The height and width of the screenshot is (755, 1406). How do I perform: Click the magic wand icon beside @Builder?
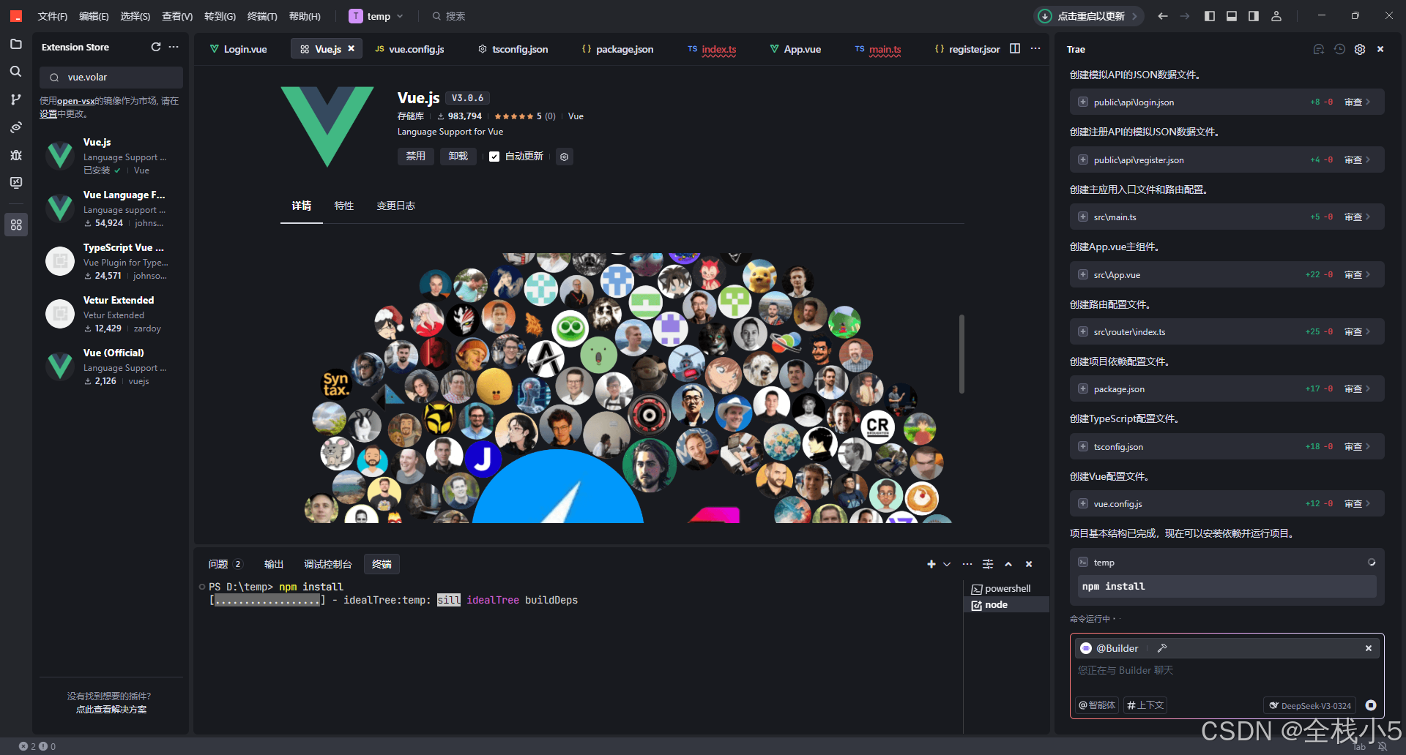[x=1162, y=648]
